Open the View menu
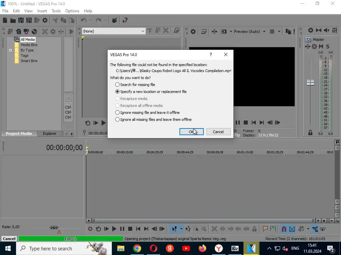The height and width of the screenshot is (255, 341). 28,11
